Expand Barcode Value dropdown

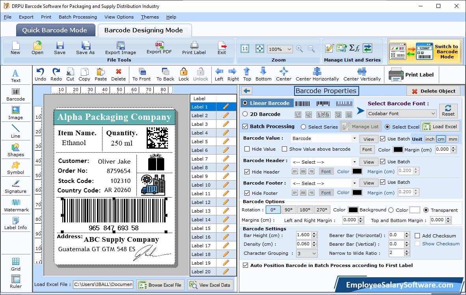tap(354, 138)
